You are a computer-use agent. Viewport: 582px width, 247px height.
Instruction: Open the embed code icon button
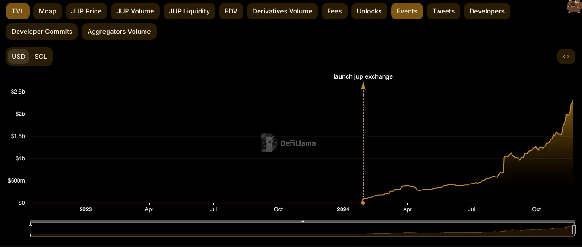point(566,57)
